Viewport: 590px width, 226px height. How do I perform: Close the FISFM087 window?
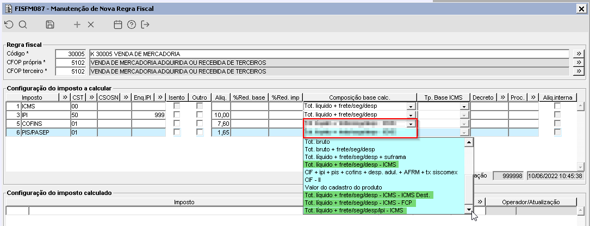(582, 8)
